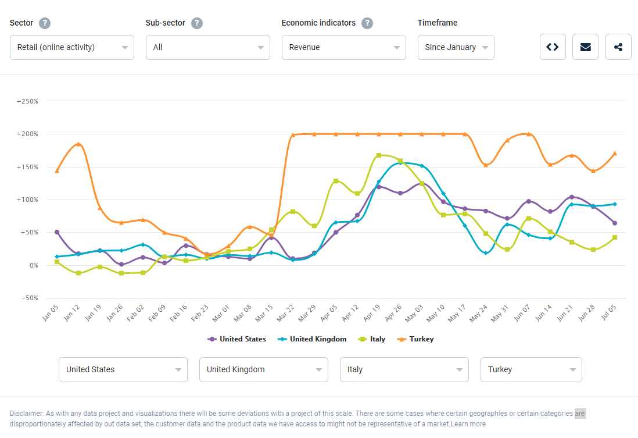638x438 pixels.
Task: Show help for the Sector field
Action: click(45, 23)
